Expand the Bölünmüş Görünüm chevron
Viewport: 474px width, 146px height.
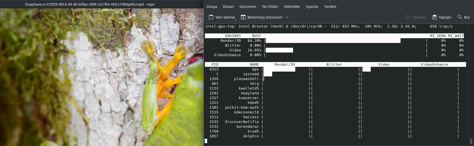pos(287,17)
